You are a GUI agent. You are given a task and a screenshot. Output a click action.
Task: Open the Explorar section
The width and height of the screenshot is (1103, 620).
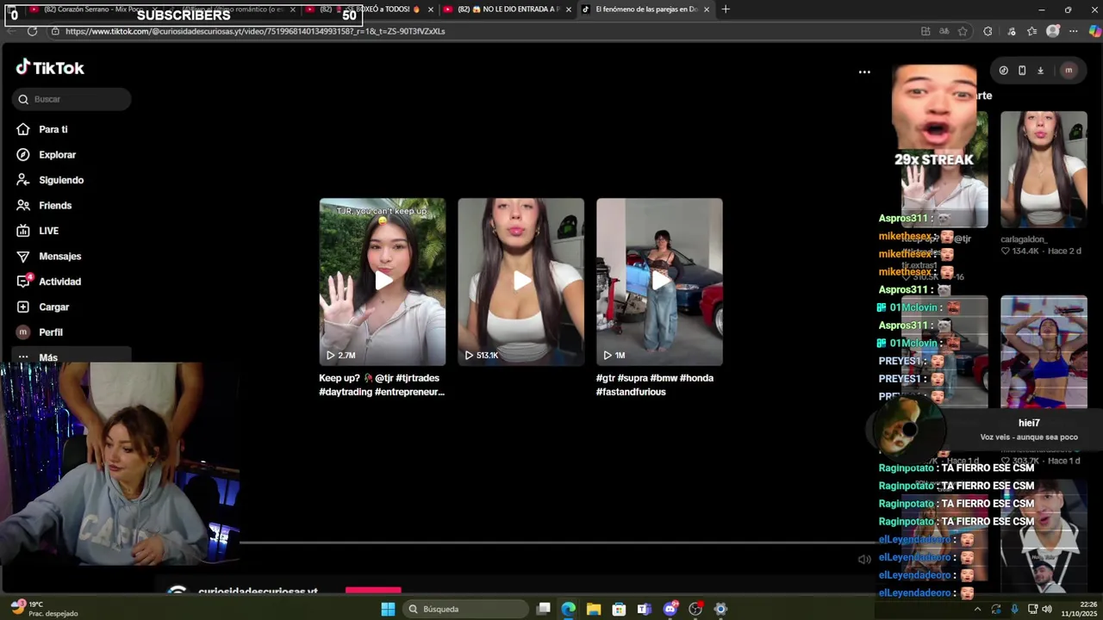pyautogui.click(x=46, y=155)
